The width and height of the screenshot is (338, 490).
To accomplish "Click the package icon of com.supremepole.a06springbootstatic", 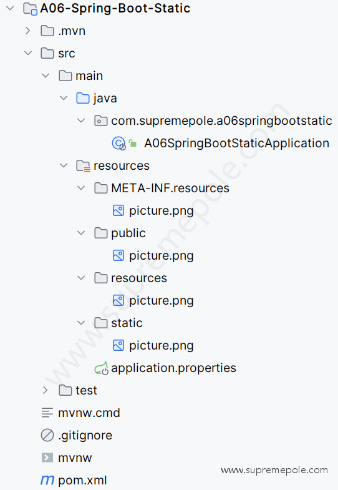I will pos(101,120).
